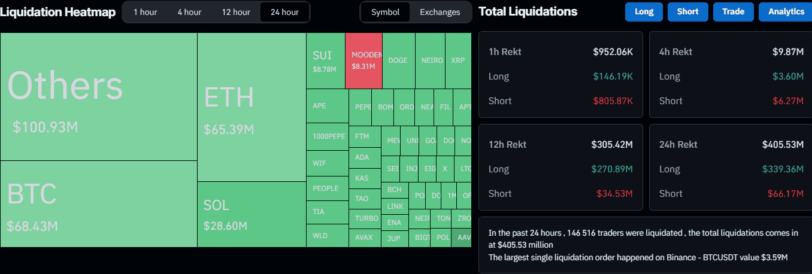The height and width of the screenshot is (274, 812).
Task: Open the 24h Rekt stats card
Action: 730,168
